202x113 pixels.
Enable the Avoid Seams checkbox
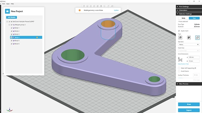(x=179, y=71)
